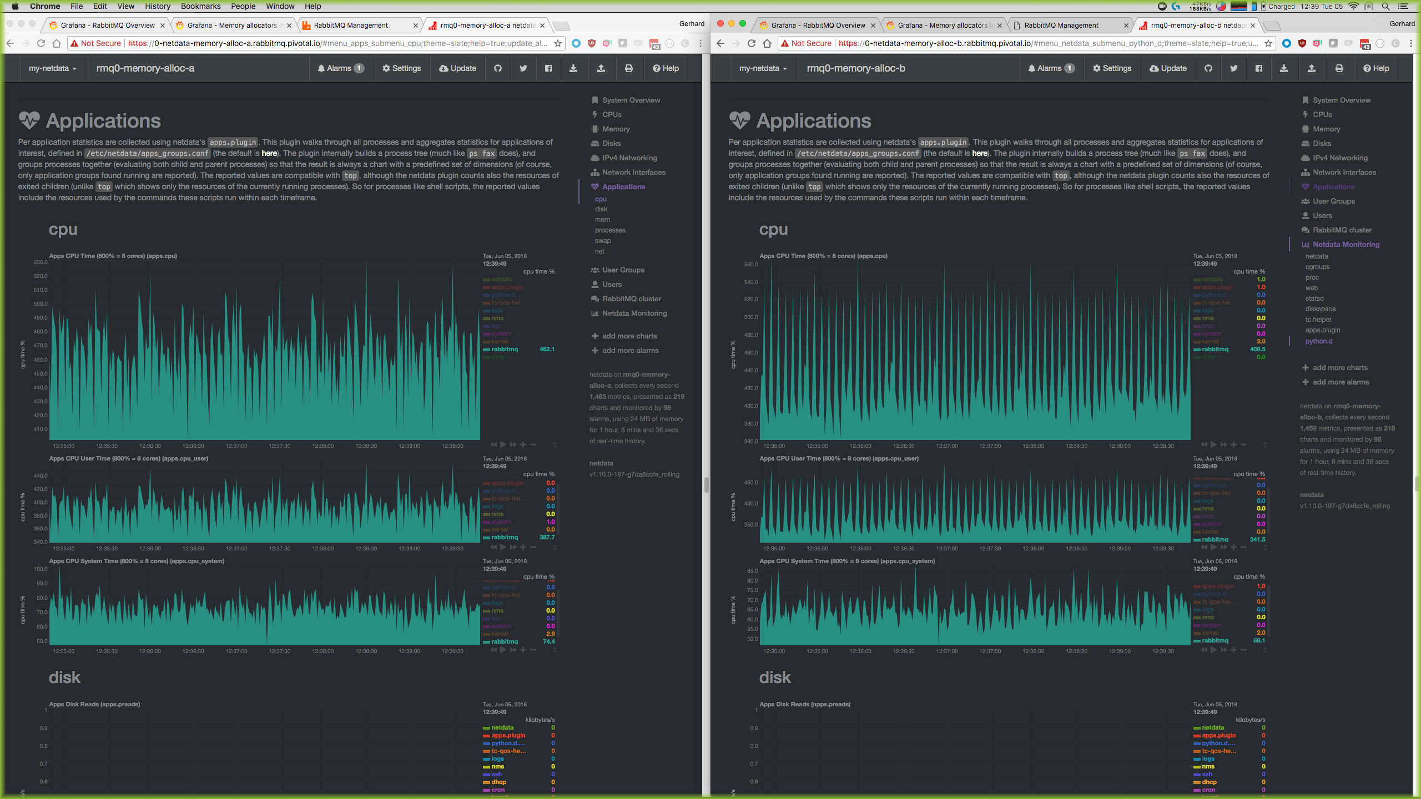Toggle rabbitmq dimension in left Apps CPU Time legend
The width and height of the screenshot is (1421, 799).
click(505, 349)
